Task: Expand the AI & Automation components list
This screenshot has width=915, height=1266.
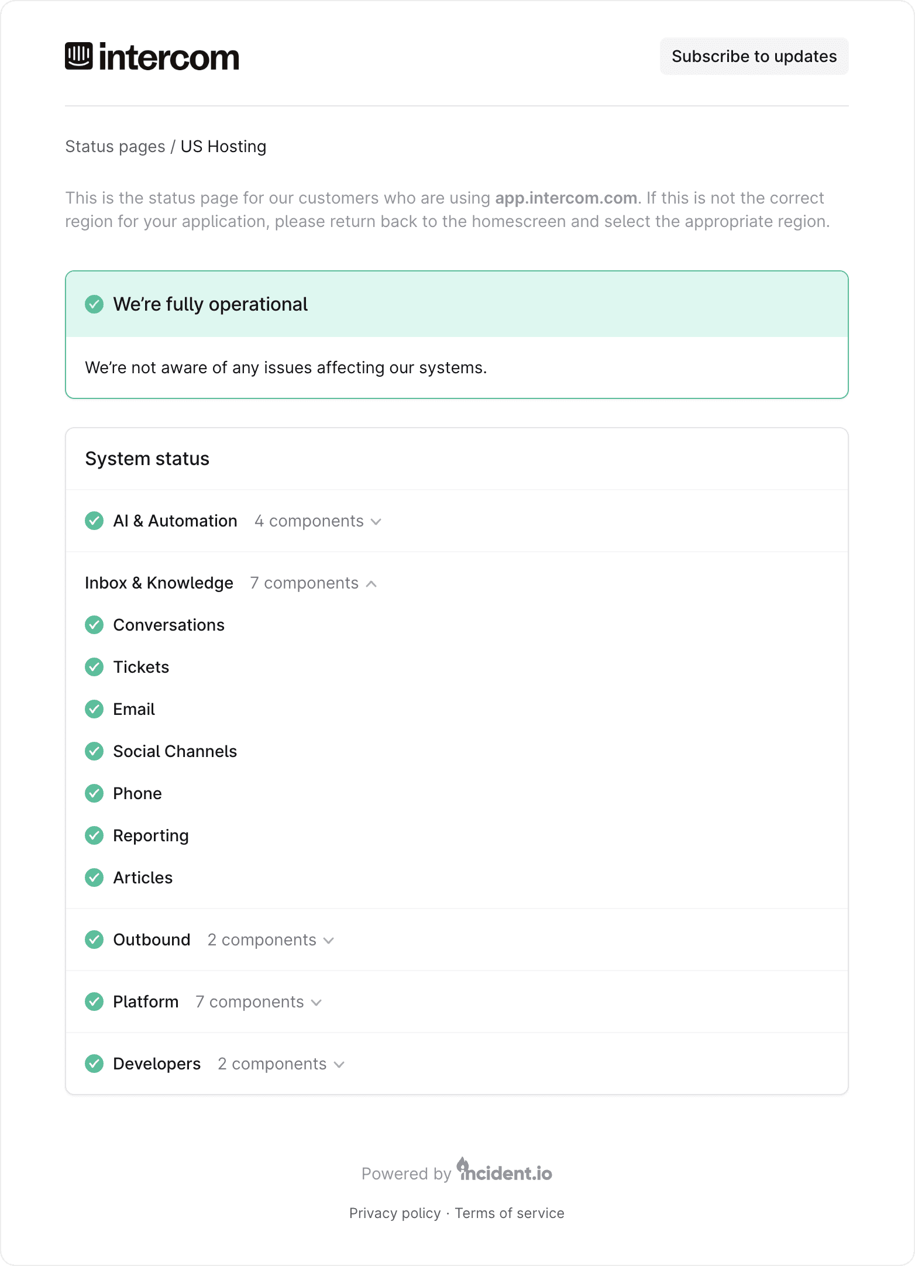Action: coord(318,521)
